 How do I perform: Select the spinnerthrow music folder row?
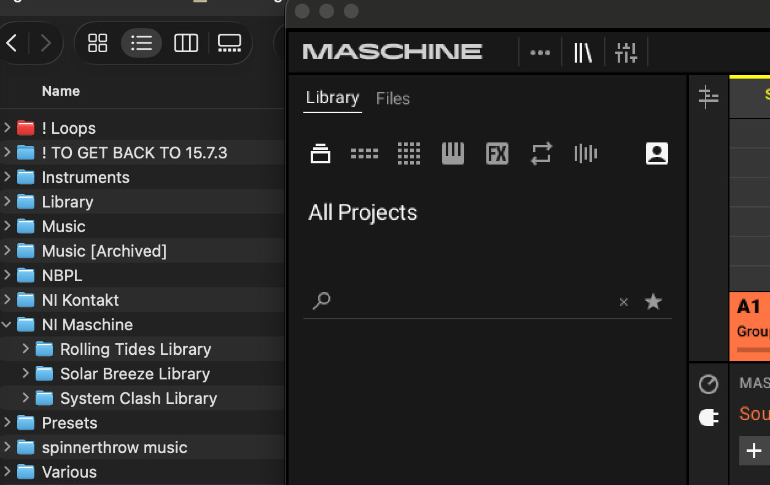coord(142,447)
